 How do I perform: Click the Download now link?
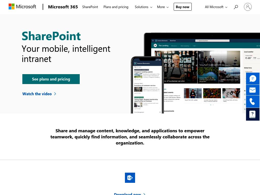[129, 194]
